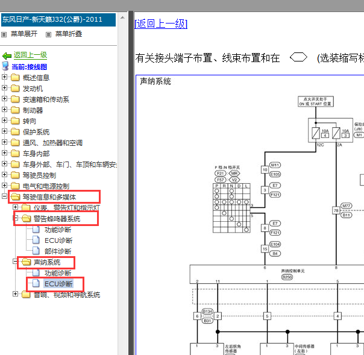Select the 车身内部 tree entry

tap(36, 154)
